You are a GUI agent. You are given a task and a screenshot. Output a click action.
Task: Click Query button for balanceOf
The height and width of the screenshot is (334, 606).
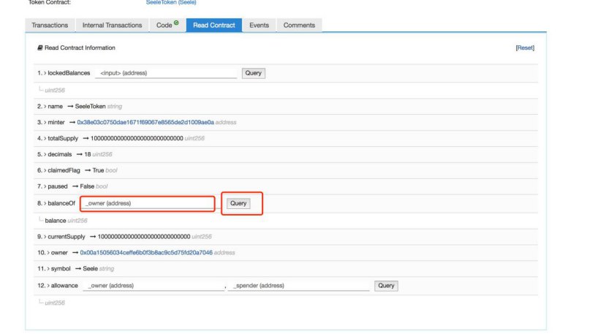coord(238,203)
